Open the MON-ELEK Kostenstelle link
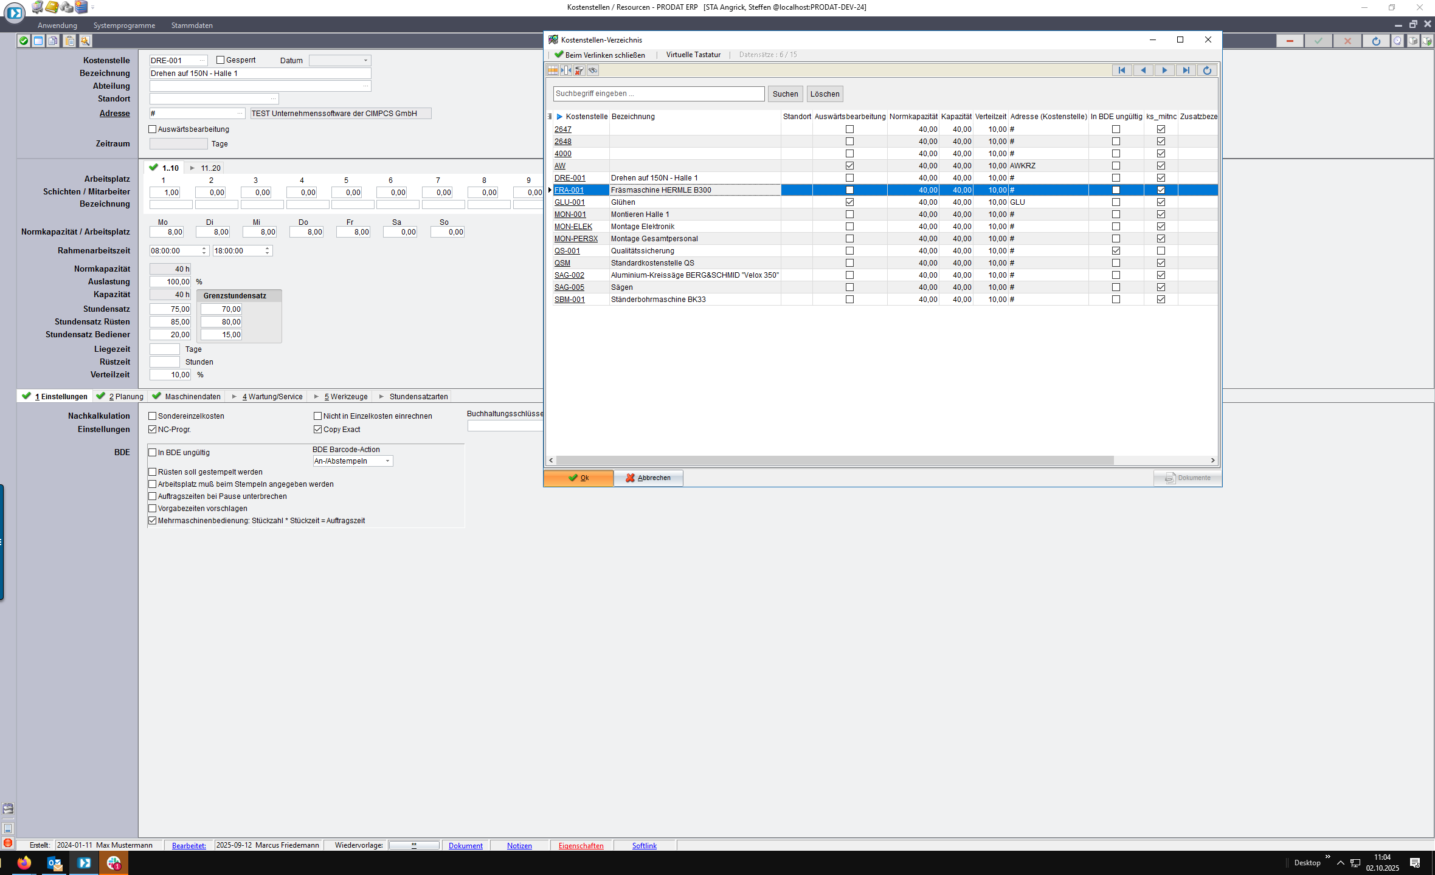Viewport: 1435px width, 875px height. [x=573, y=227]
